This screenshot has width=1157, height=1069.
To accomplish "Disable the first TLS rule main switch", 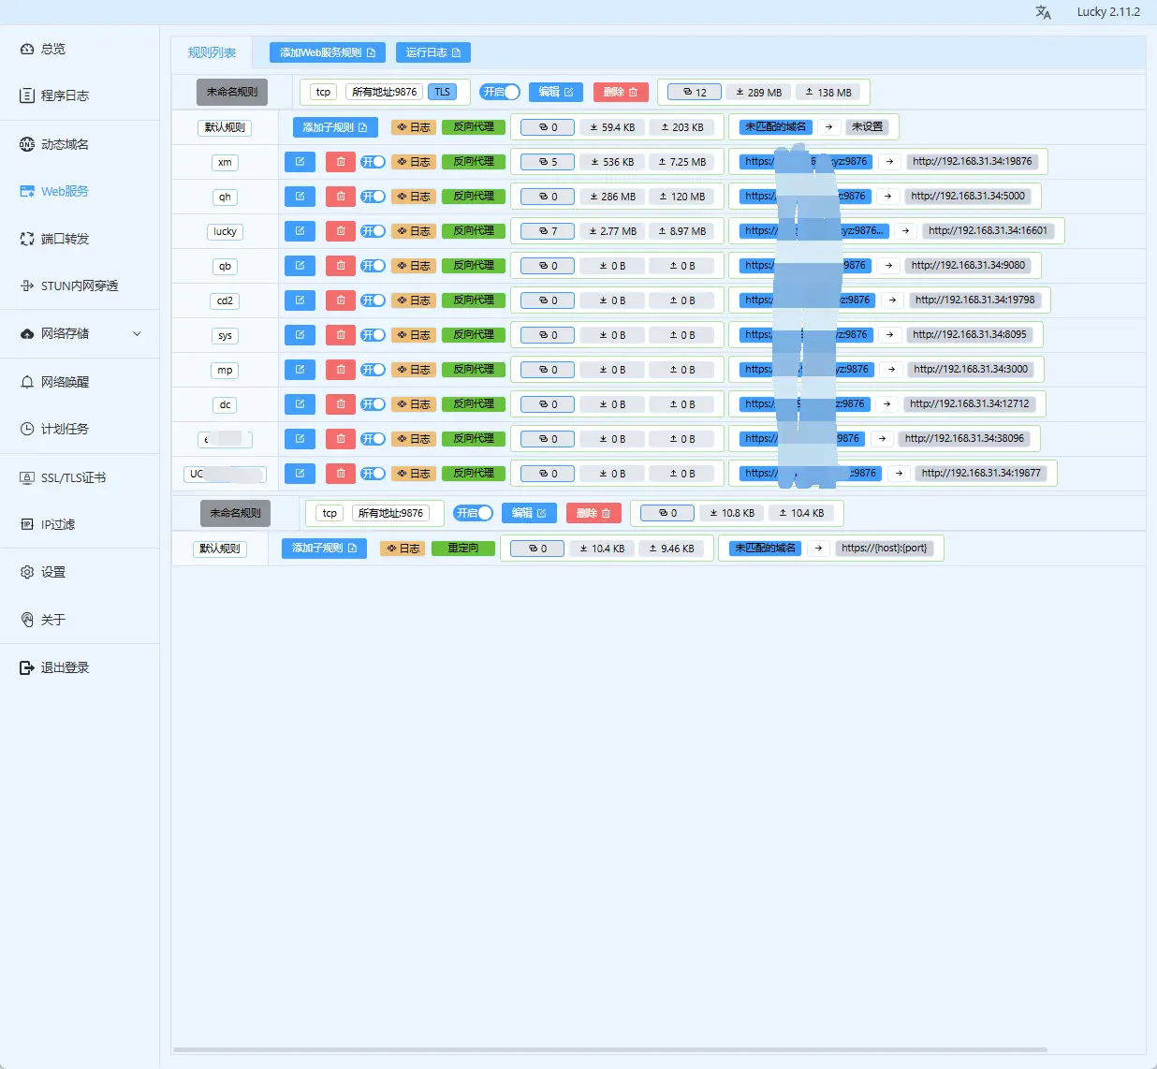I will (500, 92).
